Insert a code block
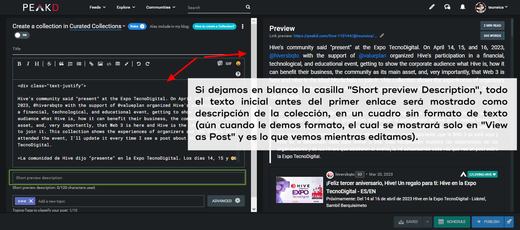Screen dimensions: 520x230 click(109, 64)
